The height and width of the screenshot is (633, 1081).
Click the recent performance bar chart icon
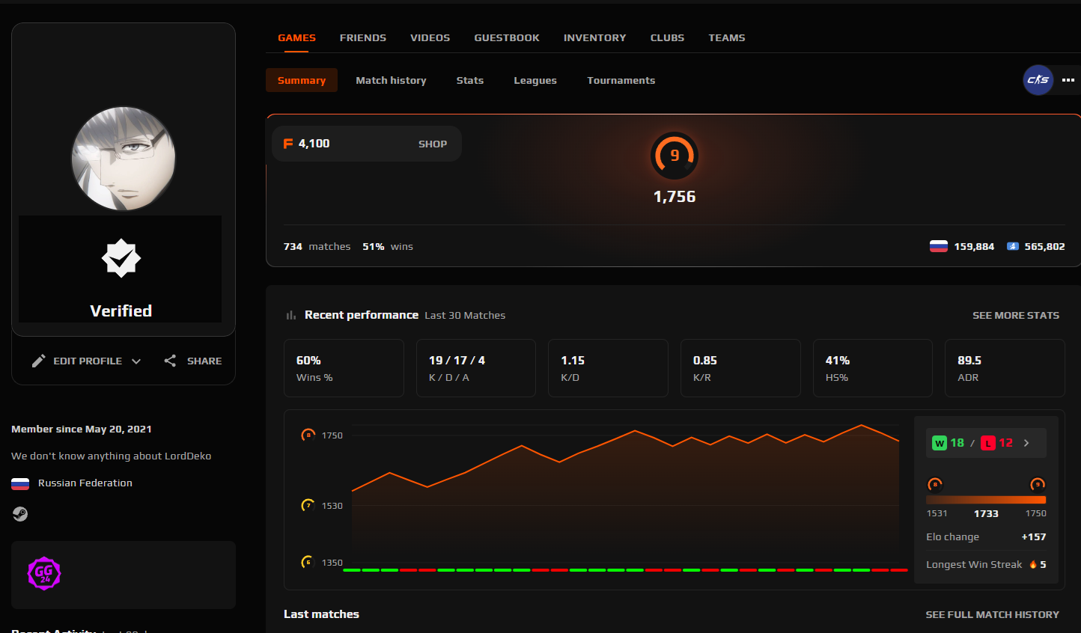[x=290, y=315]
